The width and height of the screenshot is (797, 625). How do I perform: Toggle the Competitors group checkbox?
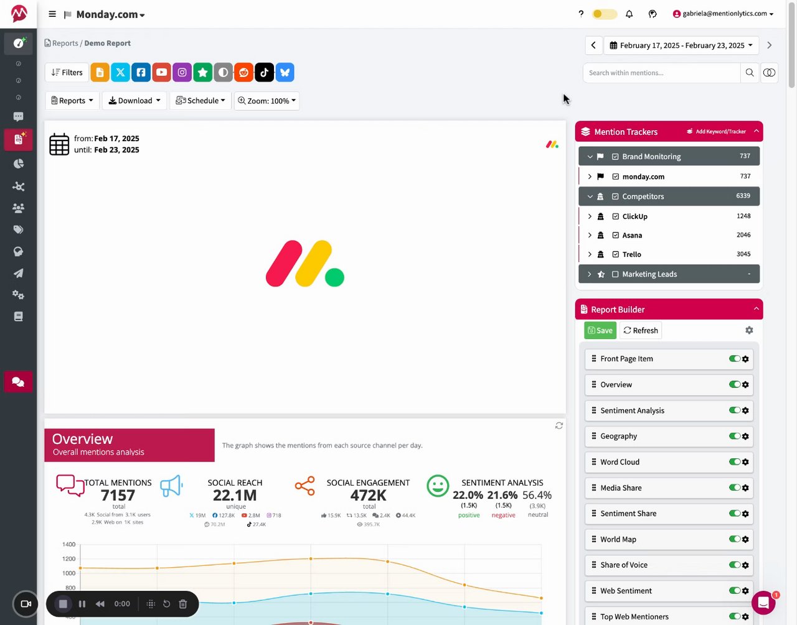tap(615, 197)
